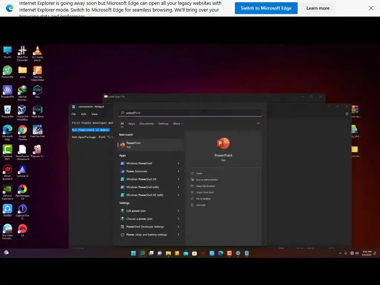This screenshot has height=285, width=380.
Task: Open search panel options ellipsis
Action: click(258, 123)
